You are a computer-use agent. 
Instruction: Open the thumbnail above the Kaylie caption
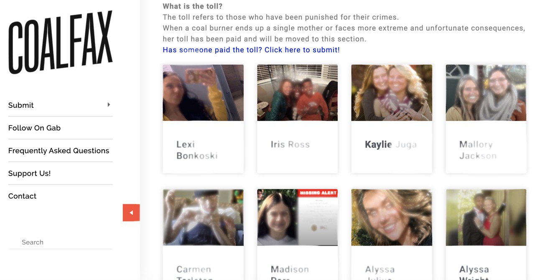click(392, 93)
